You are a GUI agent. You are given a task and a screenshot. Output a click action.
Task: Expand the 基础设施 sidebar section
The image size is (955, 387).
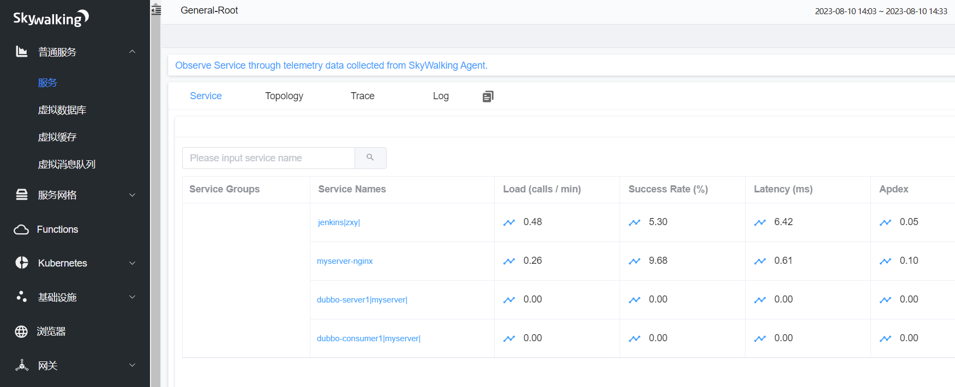coord(132,297)
